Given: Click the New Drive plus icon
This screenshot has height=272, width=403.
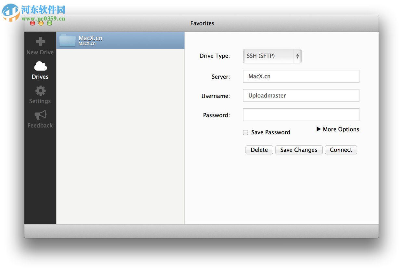Looking at the screenshot, I should 40,41.
